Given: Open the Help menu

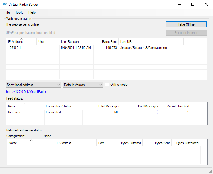Looking at the screenshot, I should [x=32, y=12].
